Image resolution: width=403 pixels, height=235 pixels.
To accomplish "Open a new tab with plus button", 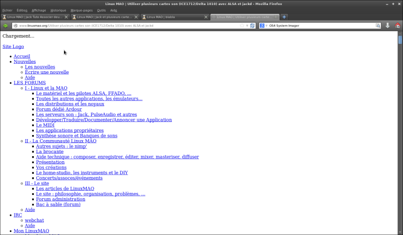I will [x=284, y=17].
